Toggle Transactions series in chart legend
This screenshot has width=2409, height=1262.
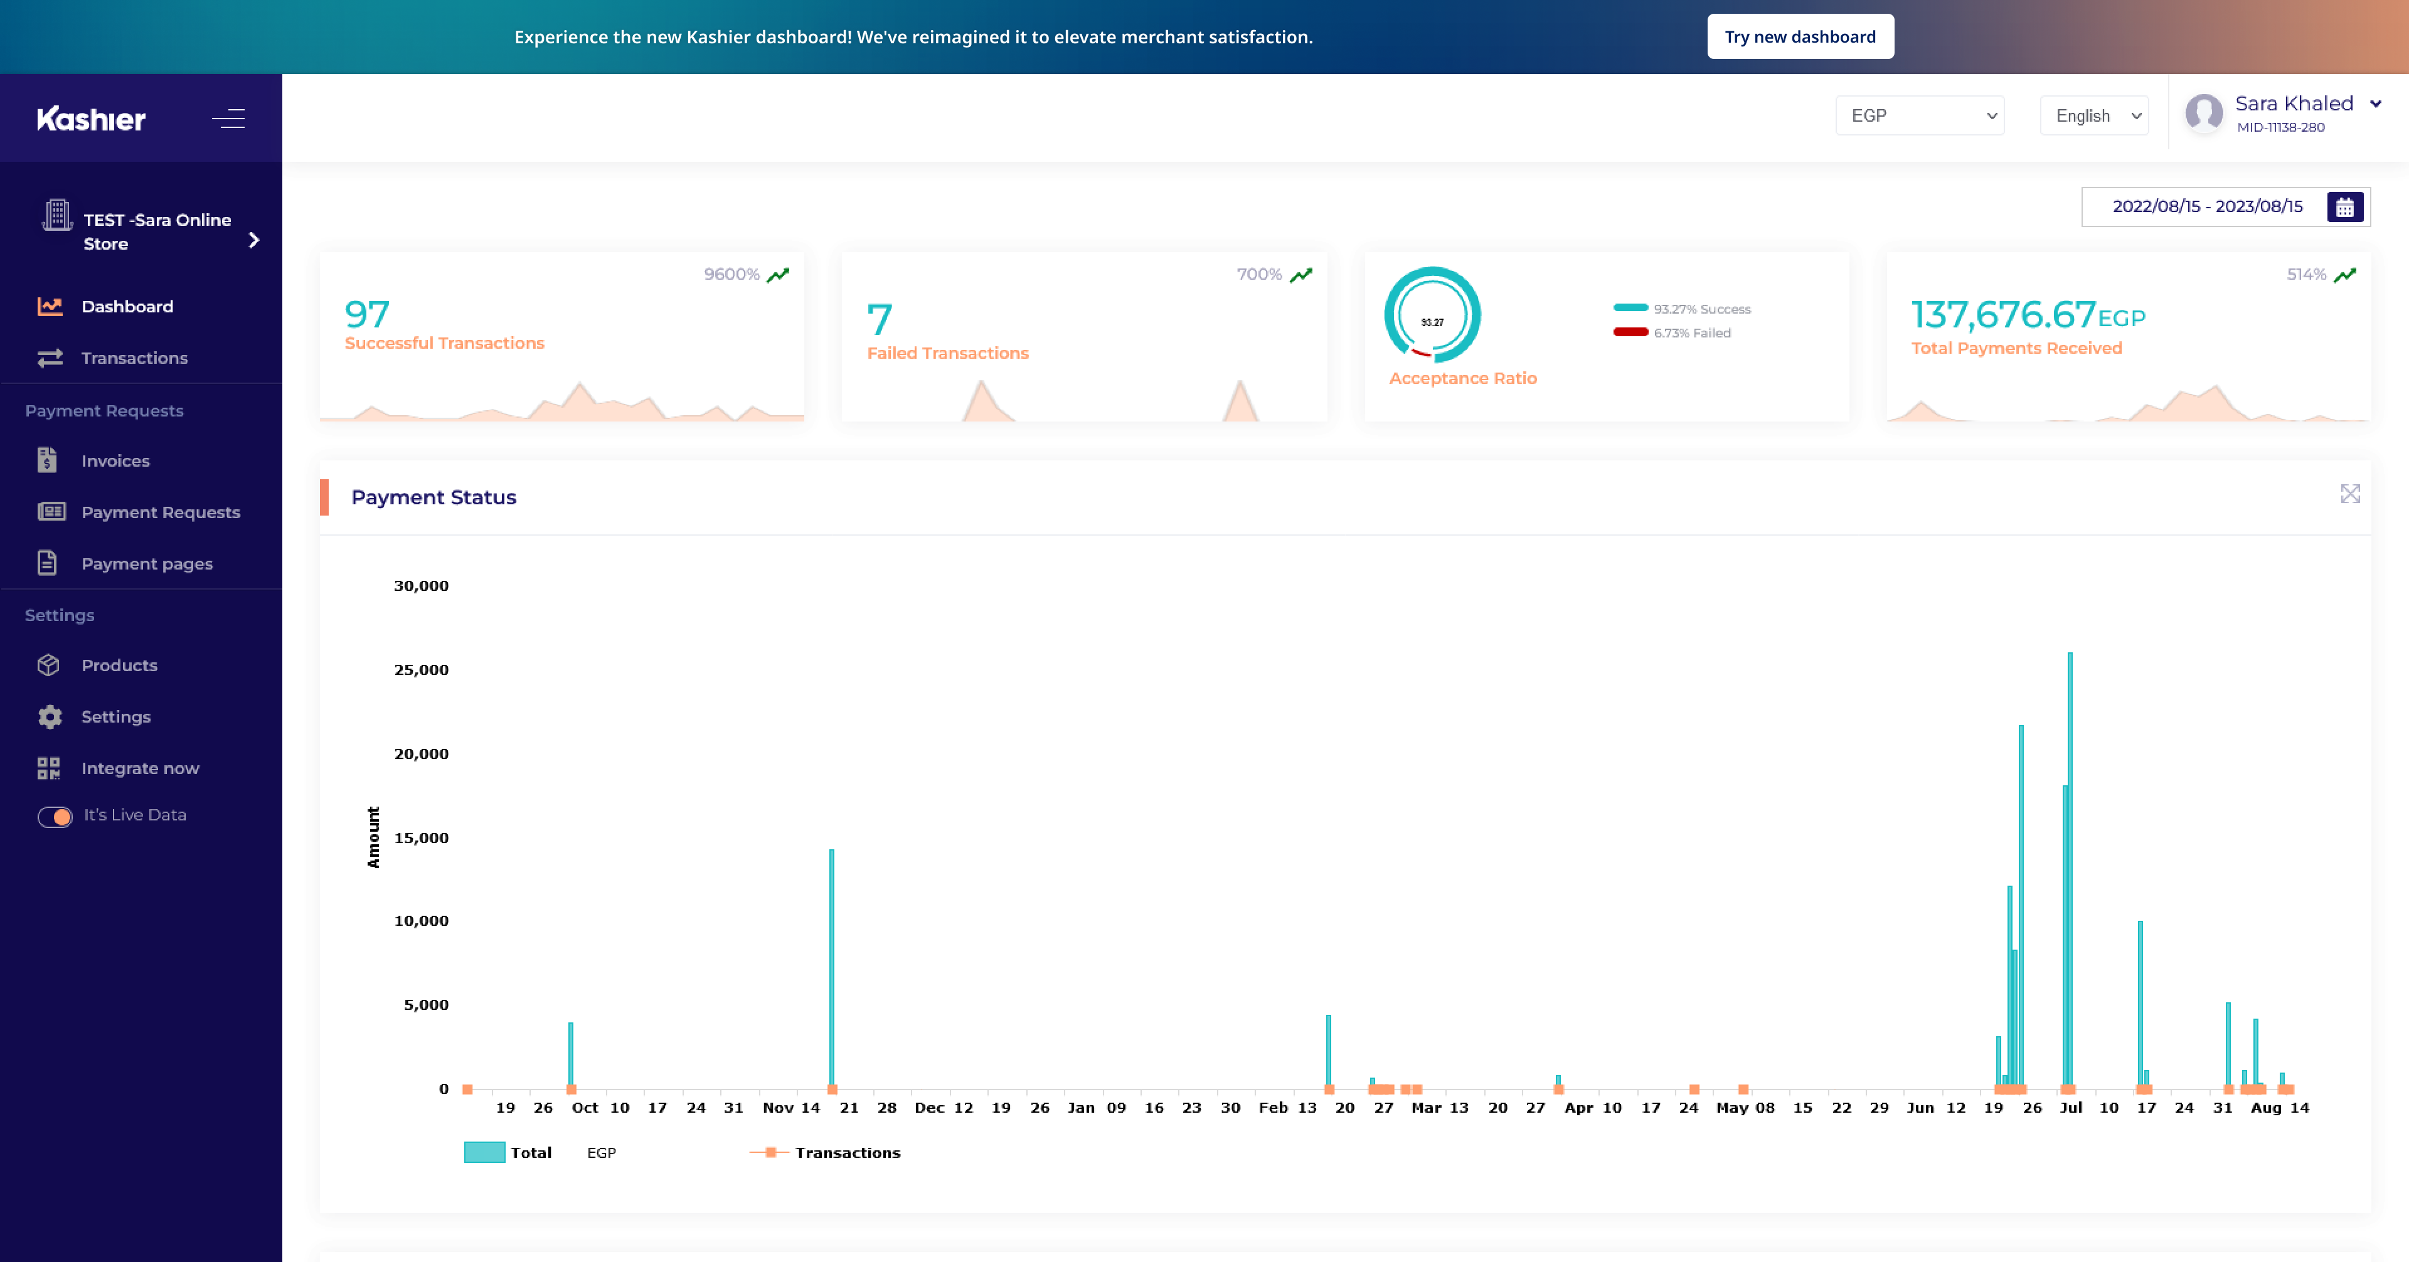pyautogui.click(x=825, y=1152)
